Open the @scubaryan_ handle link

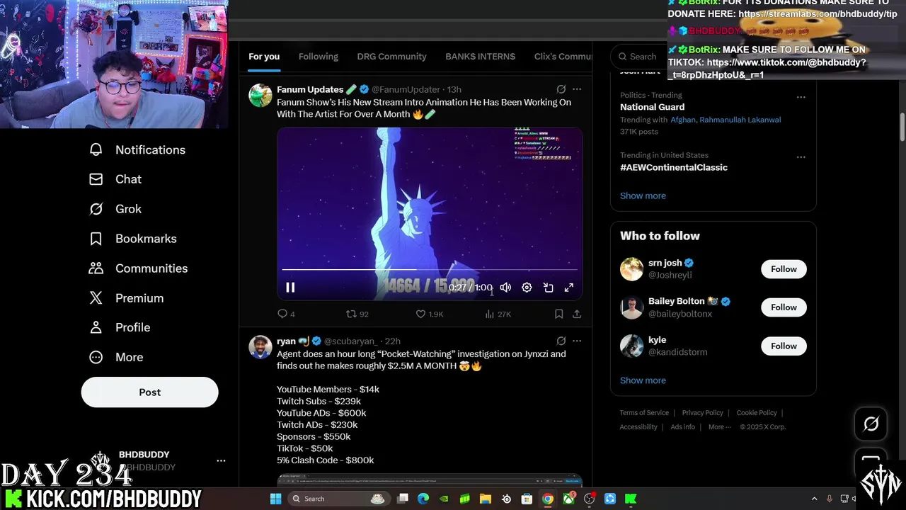(350, 341)
